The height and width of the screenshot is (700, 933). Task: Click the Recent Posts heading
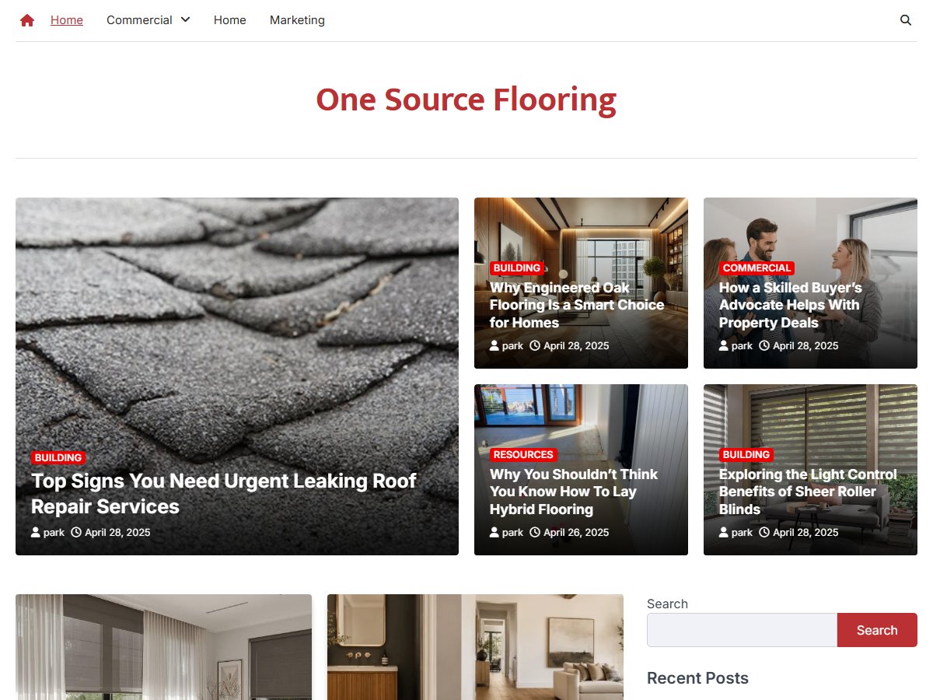[697, 678]
